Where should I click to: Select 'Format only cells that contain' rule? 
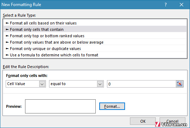coord(95,29)
